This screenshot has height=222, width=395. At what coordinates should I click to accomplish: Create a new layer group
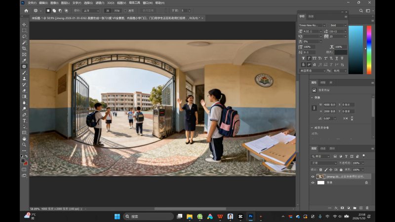355,208
